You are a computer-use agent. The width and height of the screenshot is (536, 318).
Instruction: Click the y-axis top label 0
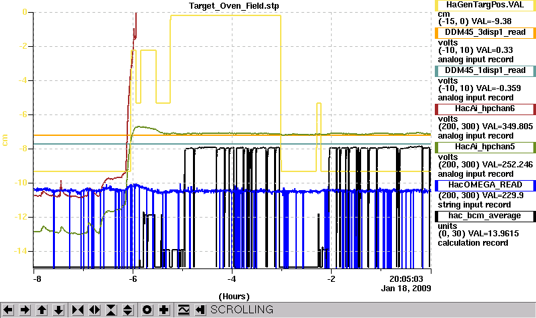25,12
